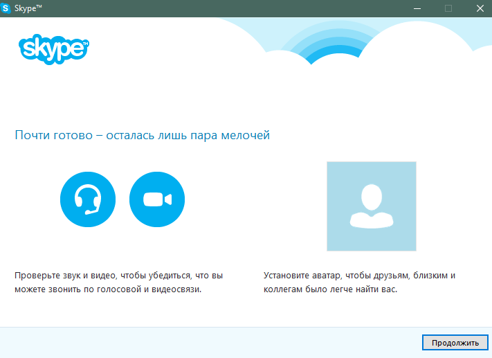
Task: Select the avatar placeholder picture
Action: 372,206
